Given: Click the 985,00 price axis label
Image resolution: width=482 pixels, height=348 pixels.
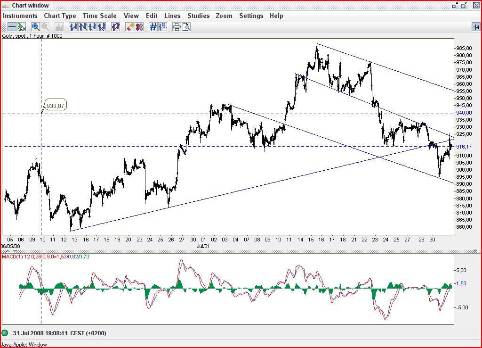Looking at the screenshot, I should pos(464,48).
